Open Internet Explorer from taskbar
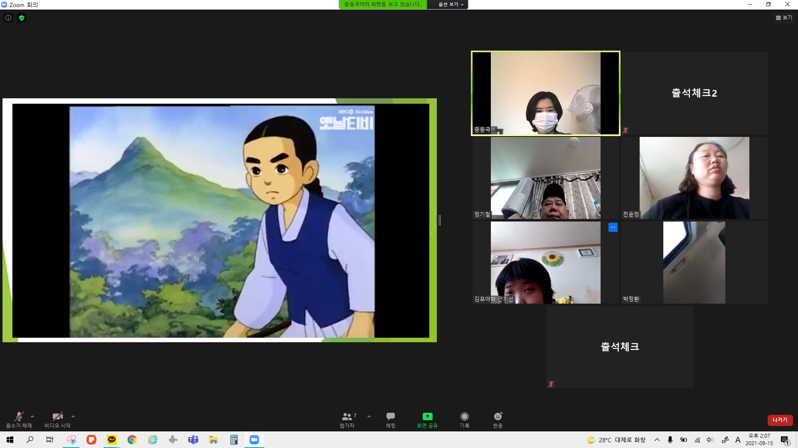Screen dimensions: 798x448 [x=153, y=440]
